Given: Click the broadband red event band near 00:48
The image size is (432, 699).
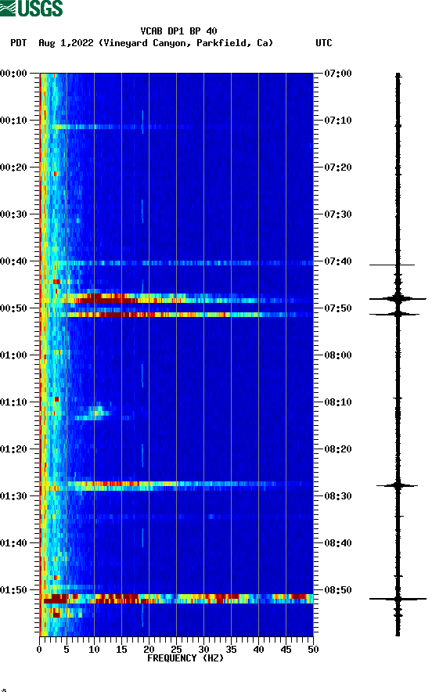Looking at the screenshot, I should [177, 298].
